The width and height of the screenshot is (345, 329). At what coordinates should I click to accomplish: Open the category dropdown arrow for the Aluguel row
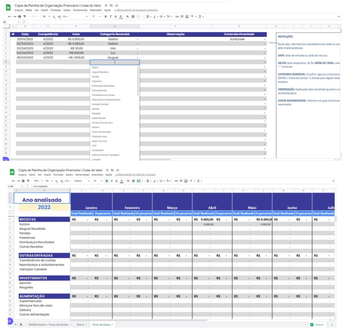tap(137, 57)
